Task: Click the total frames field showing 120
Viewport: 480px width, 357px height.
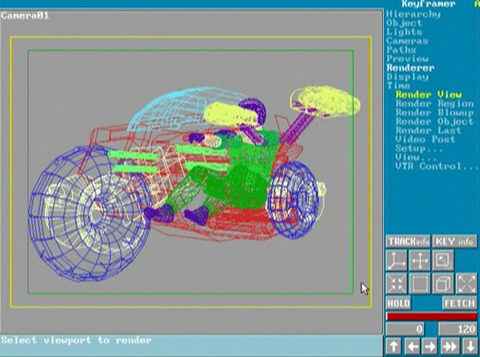Action: tap(458, 329)
